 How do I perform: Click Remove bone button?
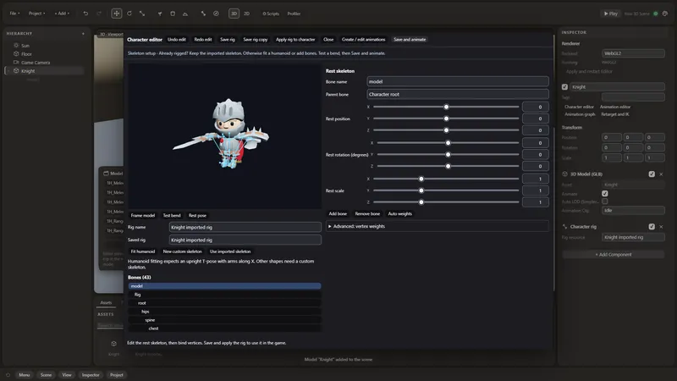click(367, 214)
